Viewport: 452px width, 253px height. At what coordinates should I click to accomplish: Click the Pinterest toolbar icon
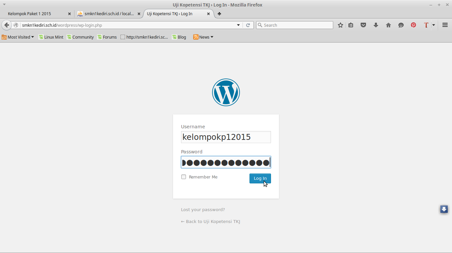click(x=414, y=25)
